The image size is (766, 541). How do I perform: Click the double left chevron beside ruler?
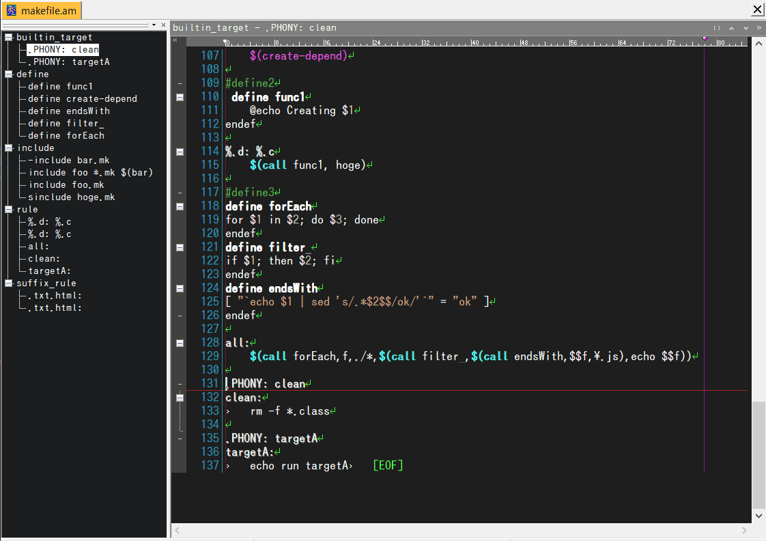(x=175, y=40)
